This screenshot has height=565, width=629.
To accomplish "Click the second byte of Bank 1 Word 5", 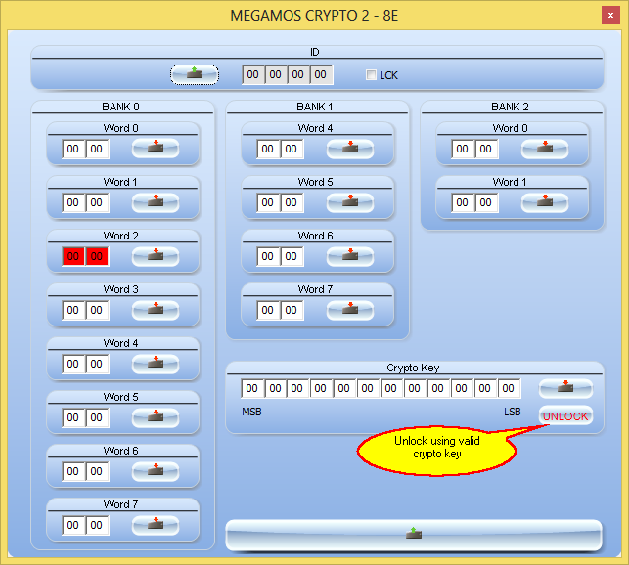I will tap(292, 202).
